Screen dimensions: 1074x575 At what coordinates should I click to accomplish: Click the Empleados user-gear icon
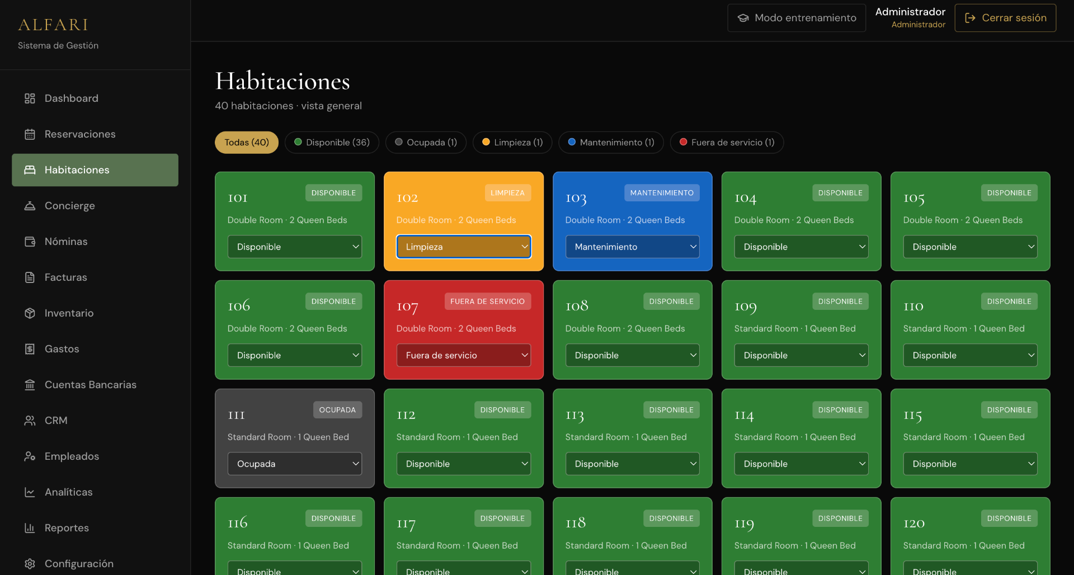pyautogui.click(x=30, y=456)
